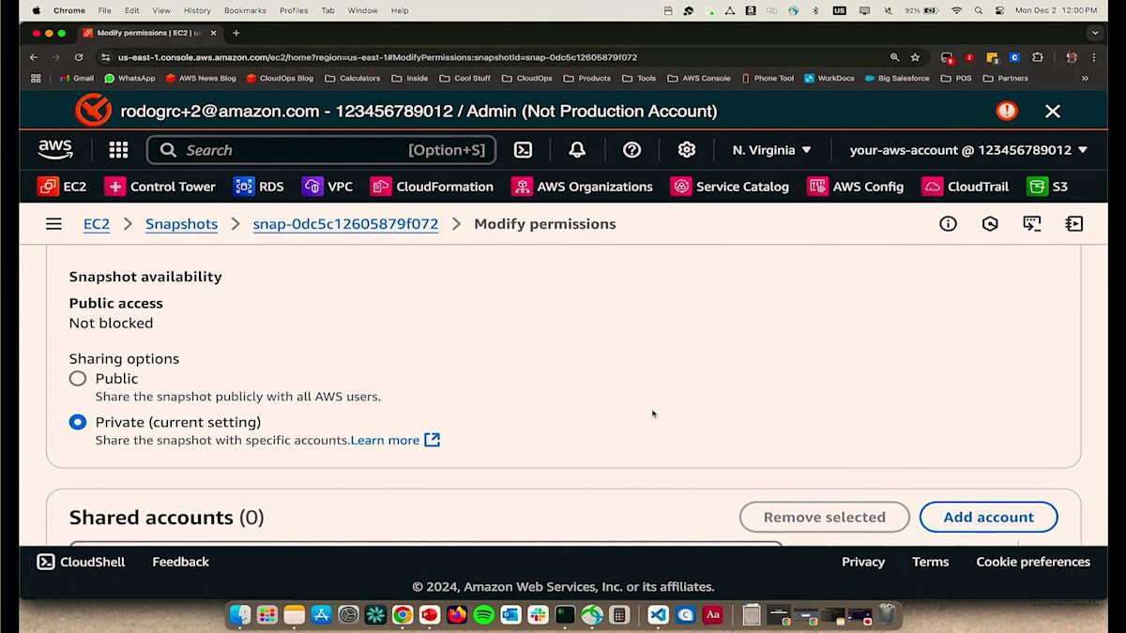Select the Modify permissions browser tab

(x=148, y=33)
